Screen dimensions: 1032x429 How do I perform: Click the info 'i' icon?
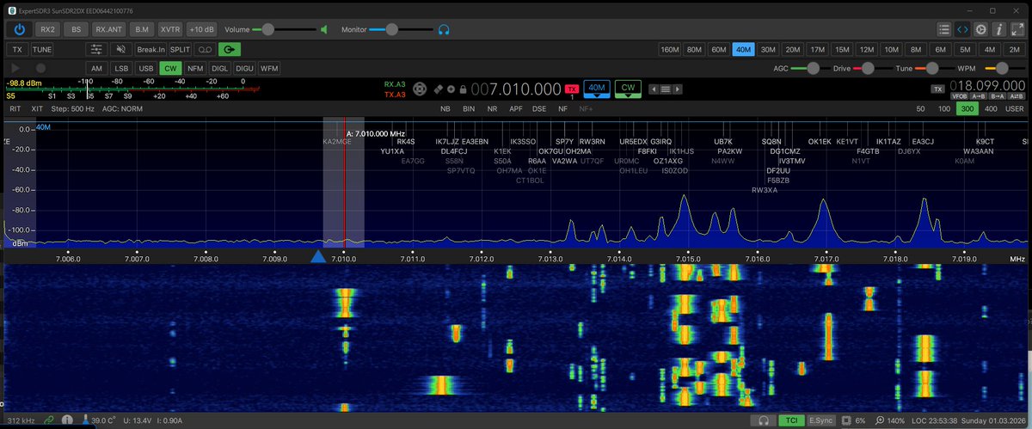998,28
